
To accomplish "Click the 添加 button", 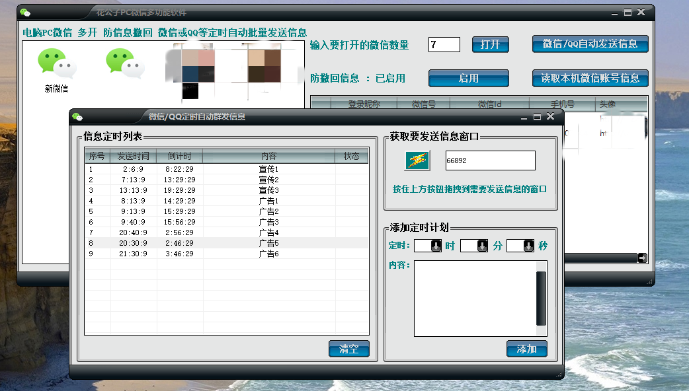I will tap(527, 349).
